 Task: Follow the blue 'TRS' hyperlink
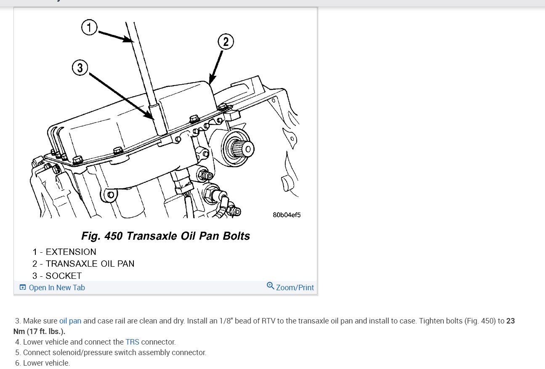pos(132,342)
